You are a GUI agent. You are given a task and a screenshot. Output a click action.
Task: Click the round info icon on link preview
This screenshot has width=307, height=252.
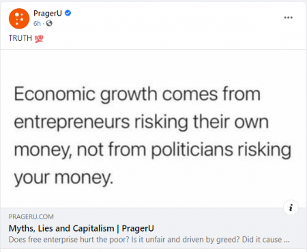[x=291, y=208]
